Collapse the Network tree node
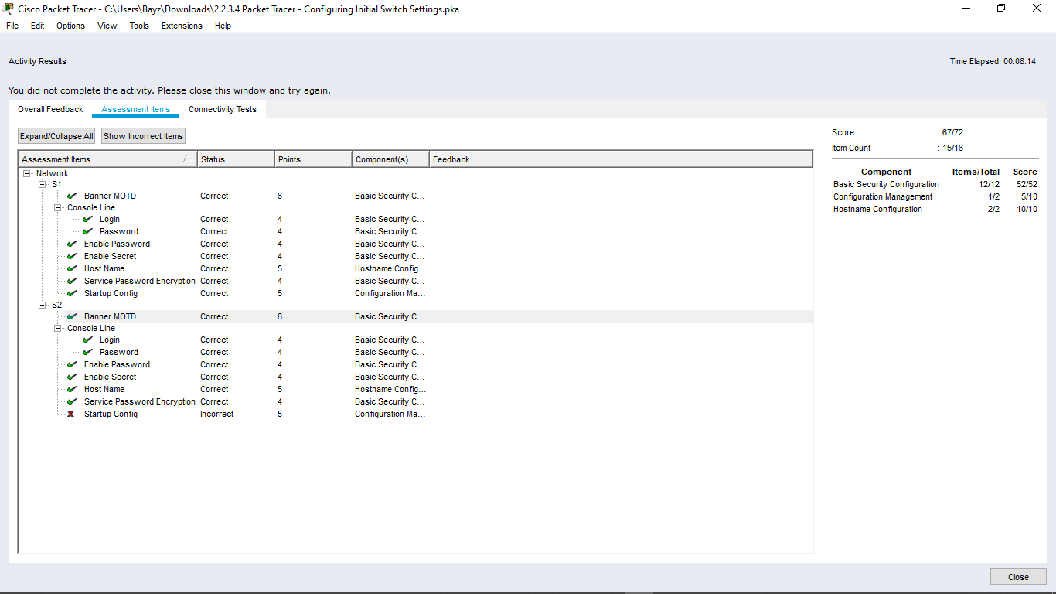1056x594 pixels. click(27, 173)
